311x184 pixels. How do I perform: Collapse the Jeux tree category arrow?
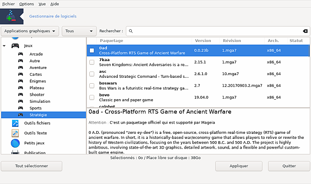click(x=4, y=46)
